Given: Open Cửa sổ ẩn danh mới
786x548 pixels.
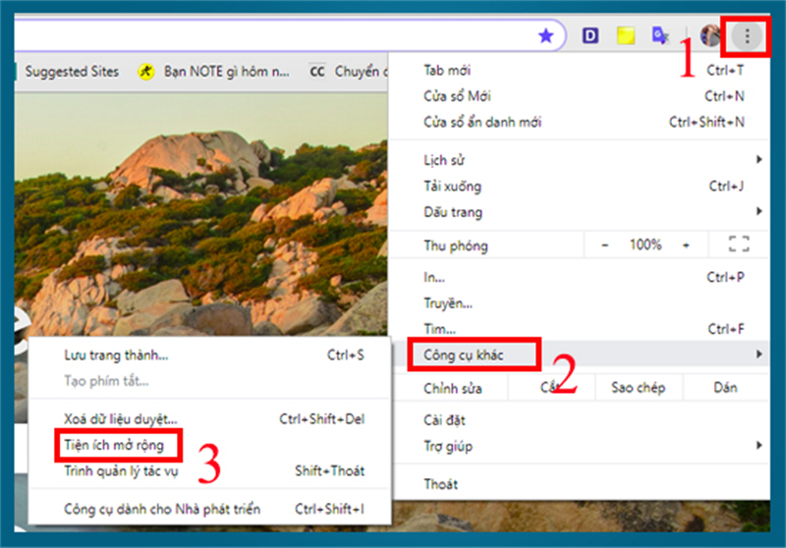Looking at the screenshot, I should pos(580,122).
